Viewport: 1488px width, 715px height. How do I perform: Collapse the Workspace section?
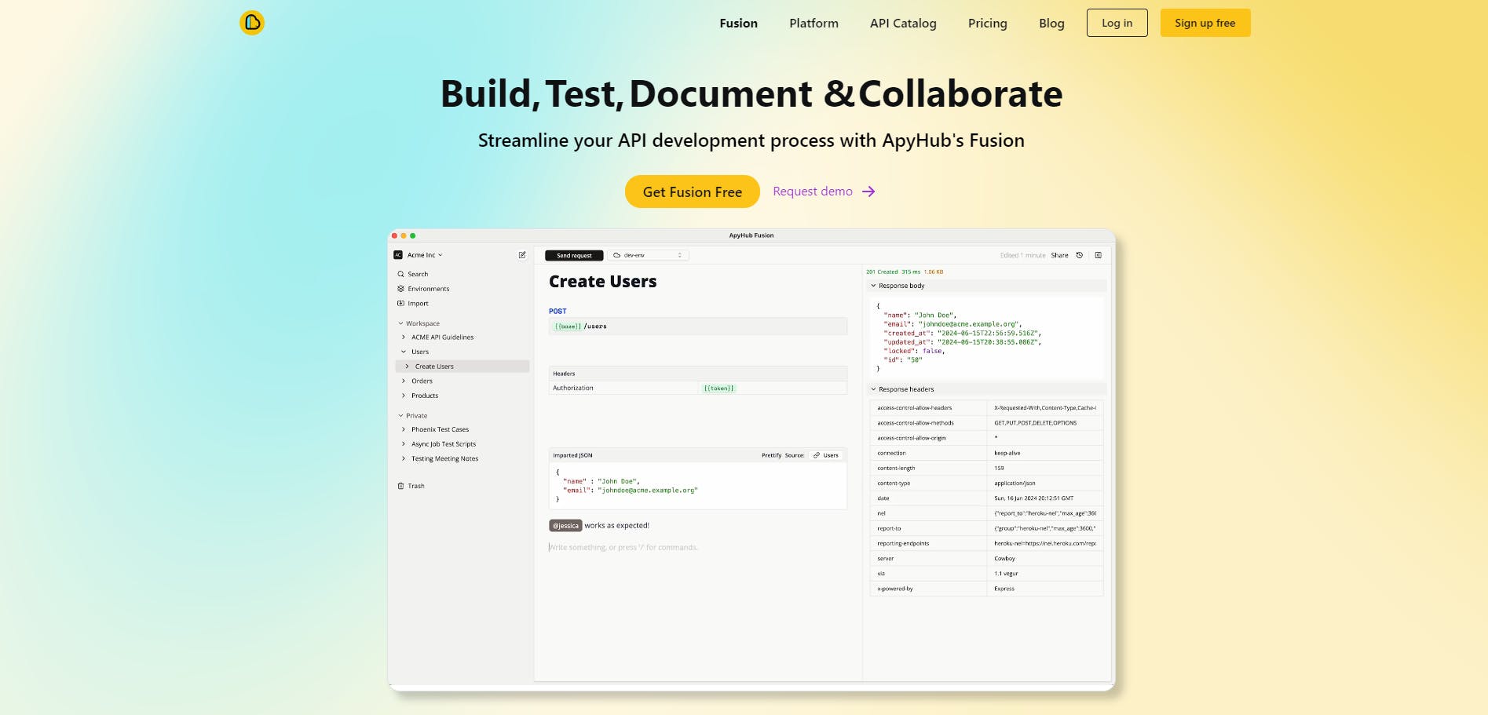tap(400, 323)
